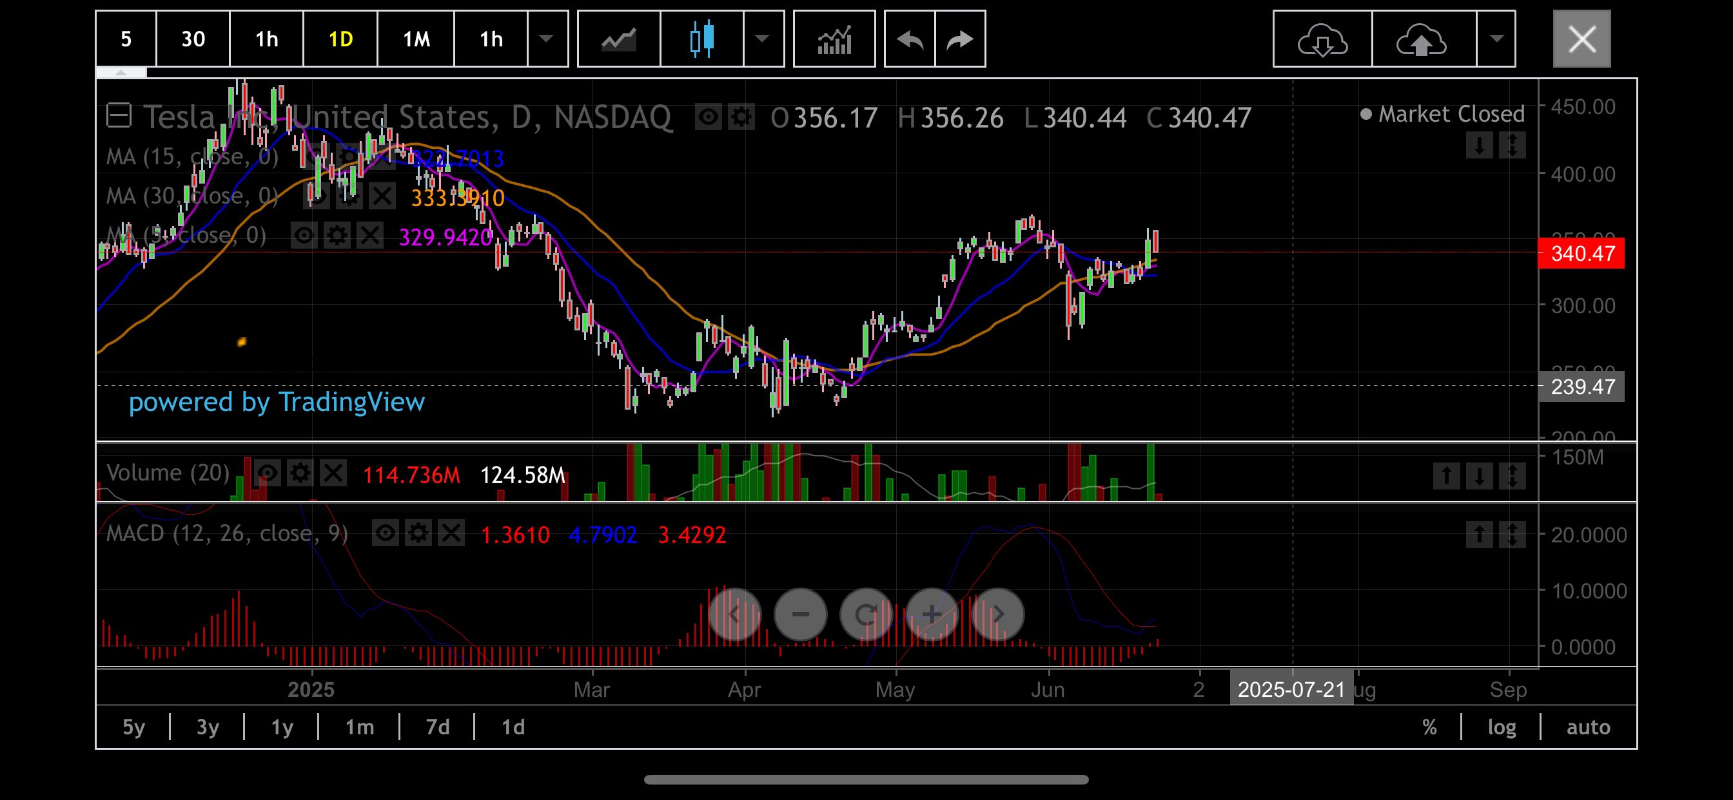
Task: Toggle Volume (20) visibility eye
Action: click(267, 473)
